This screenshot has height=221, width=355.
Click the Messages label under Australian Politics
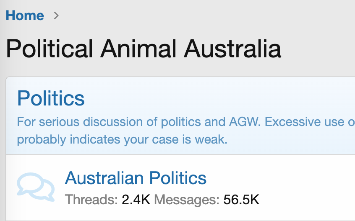[x=187, y=200]
